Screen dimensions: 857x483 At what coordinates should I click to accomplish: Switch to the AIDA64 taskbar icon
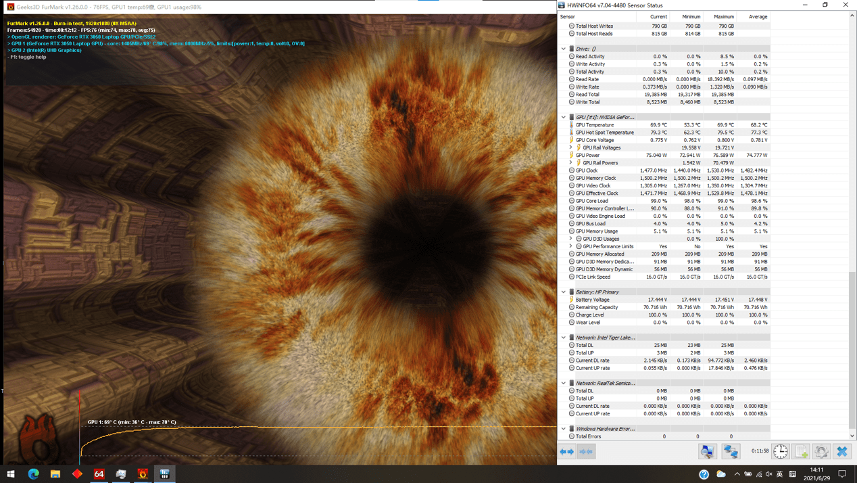(x=99, y=474)
